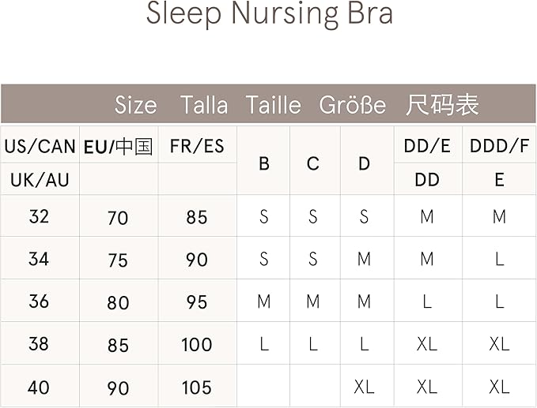The image size is (537, 408).
Task: Click the word "Talla" in header bar
Action: [x=204, y=105]
